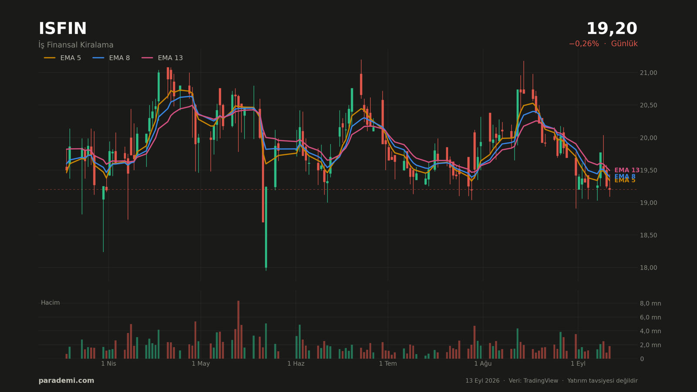This screenshot has height=392, width=697.
Task: Click the 19,20 last price value
Action: tap(612, 29)
